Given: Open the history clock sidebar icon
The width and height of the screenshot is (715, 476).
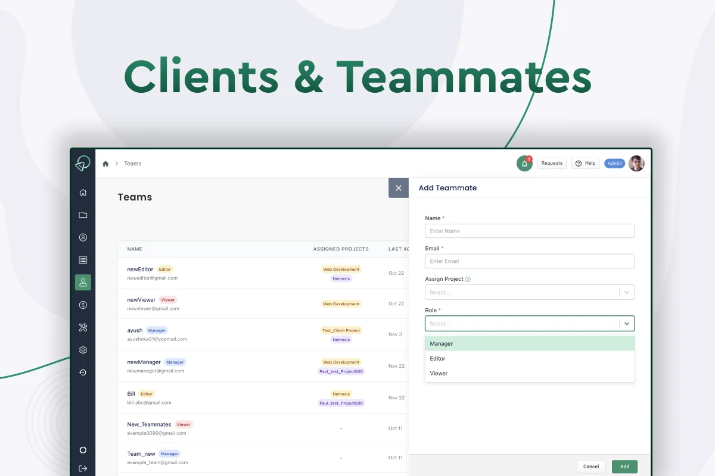Looking at the screenshot, I should click(83, 372).
